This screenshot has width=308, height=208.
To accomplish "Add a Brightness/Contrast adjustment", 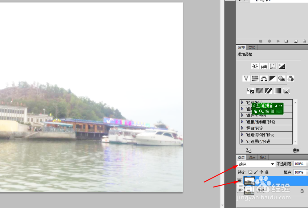I will point(255,66).
